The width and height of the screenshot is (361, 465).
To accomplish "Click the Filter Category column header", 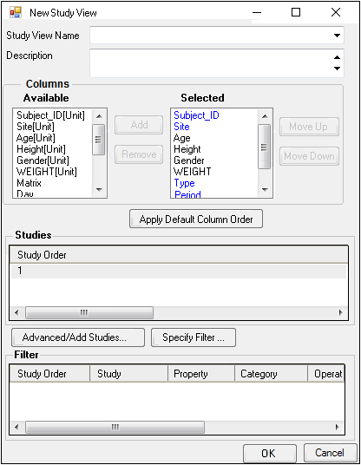I will [271, 374].
